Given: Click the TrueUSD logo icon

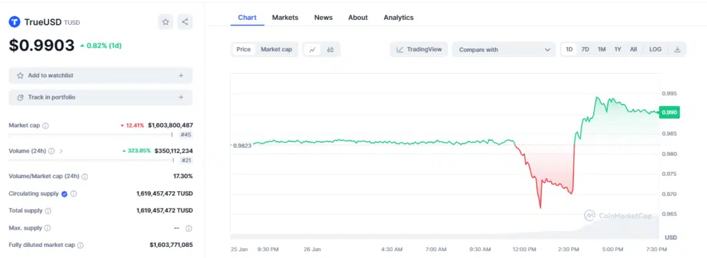Looking at the screenshot, I should 14,21.
